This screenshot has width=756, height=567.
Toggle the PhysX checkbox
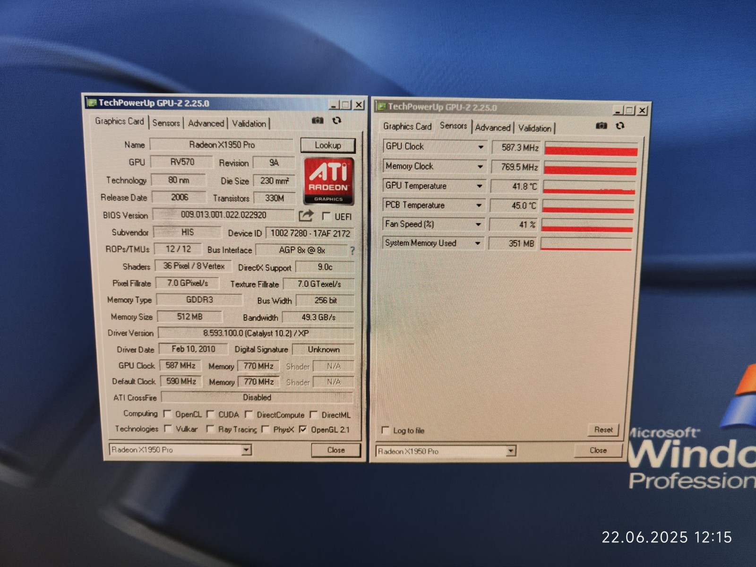[x=265, y=429]
